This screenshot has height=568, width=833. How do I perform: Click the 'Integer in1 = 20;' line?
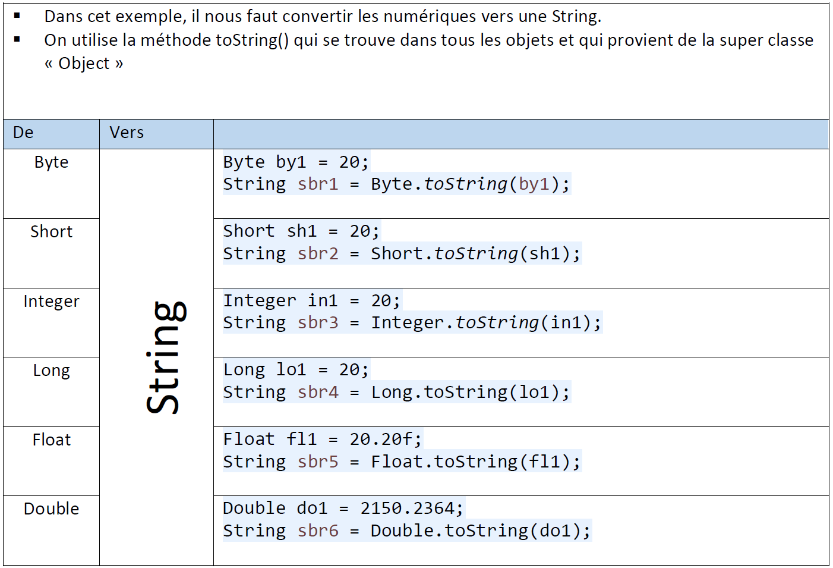click(x=312, y=301)
